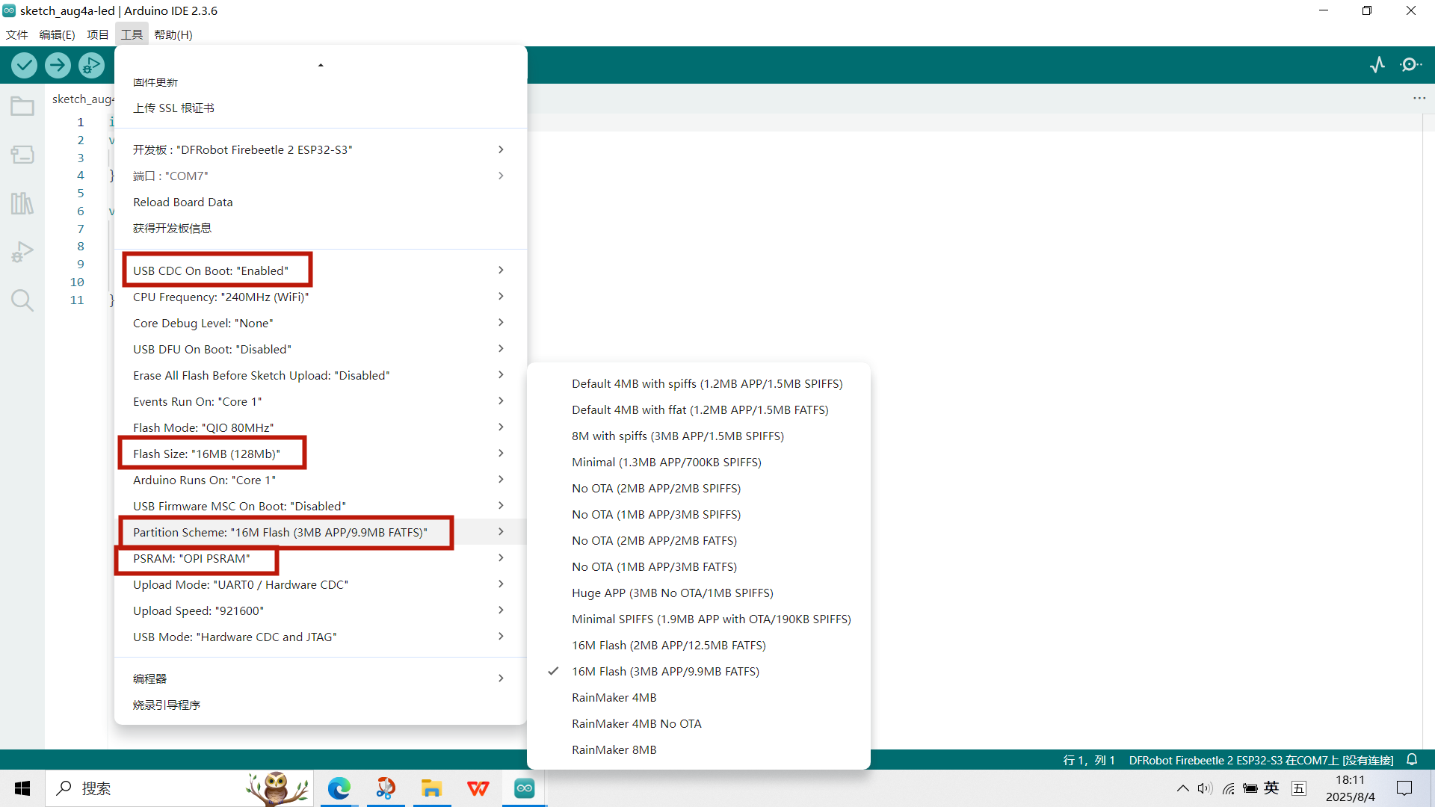
Task: Pick No OTA (2MB APP/2MB FATFS)
Action: tap(698, 540)
